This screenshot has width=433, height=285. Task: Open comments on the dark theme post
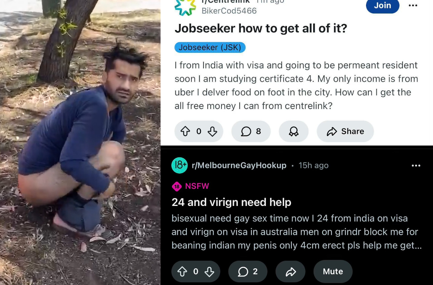click(x=248, y=271)
